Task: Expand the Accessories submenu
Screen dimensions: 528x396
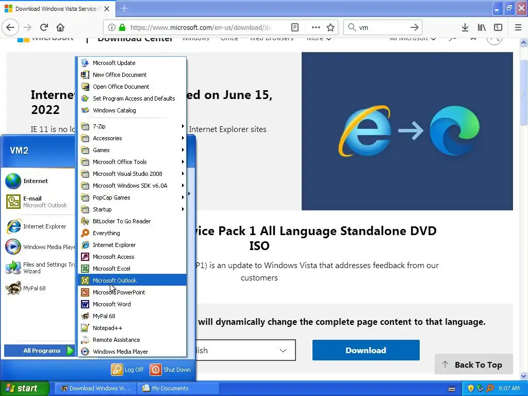Action: point(132,138)
